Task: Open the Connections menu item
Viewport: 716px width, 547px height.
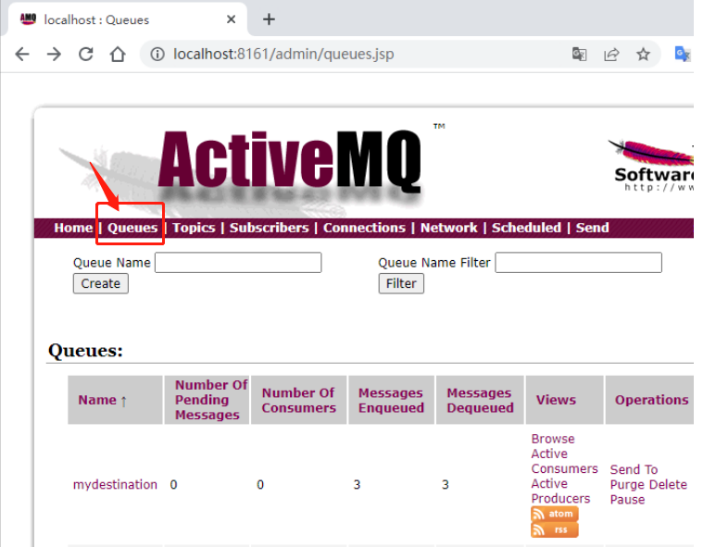Action: pyautogui.click(x=364, y=228)
